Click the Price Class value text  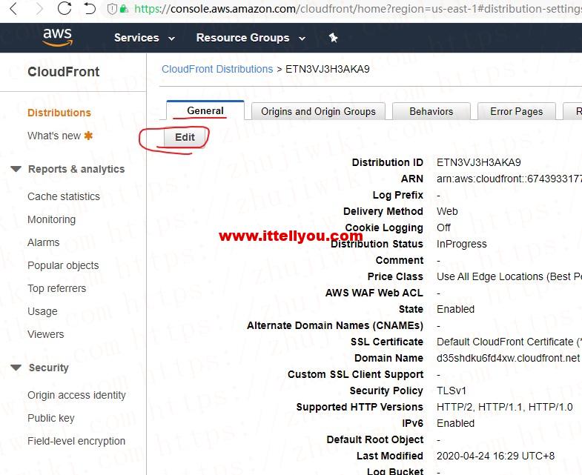tap(509, 277)
